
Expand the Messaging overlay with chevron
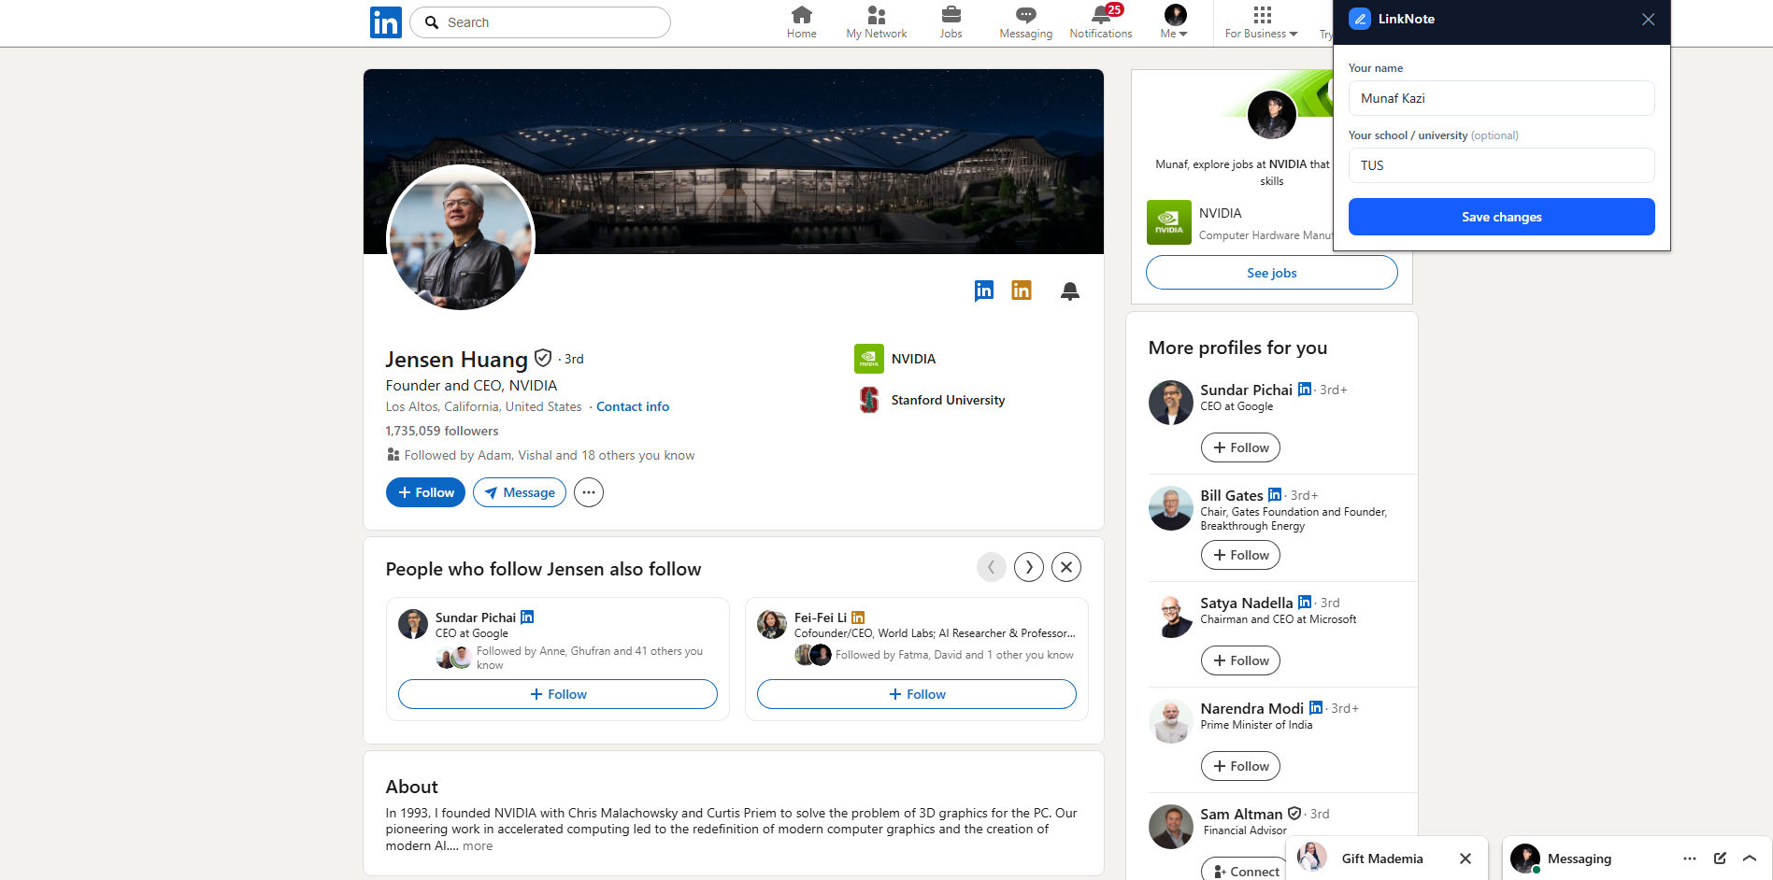click(1750, 859)
